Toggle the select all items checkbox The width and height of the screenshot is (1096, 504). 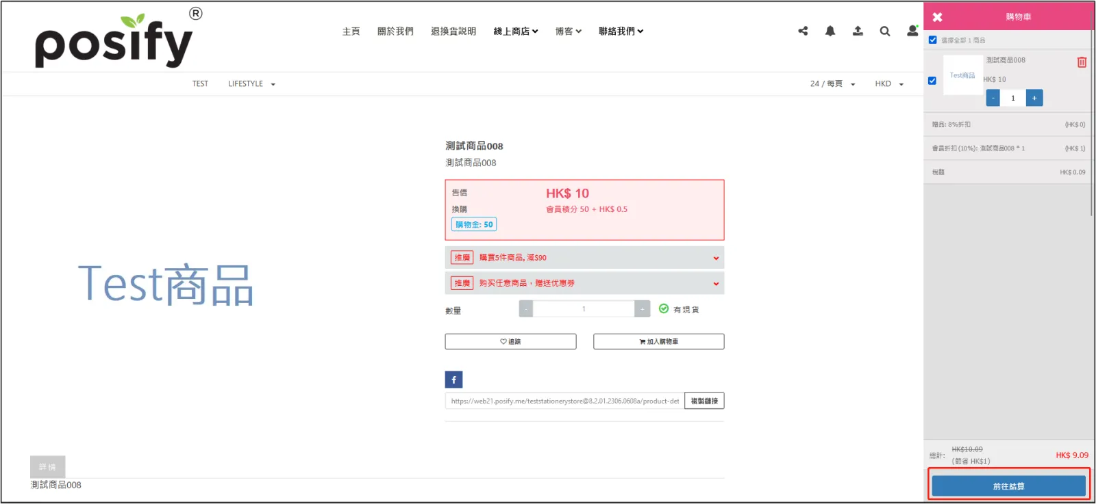pyautogui.click(x=932, y=40)
